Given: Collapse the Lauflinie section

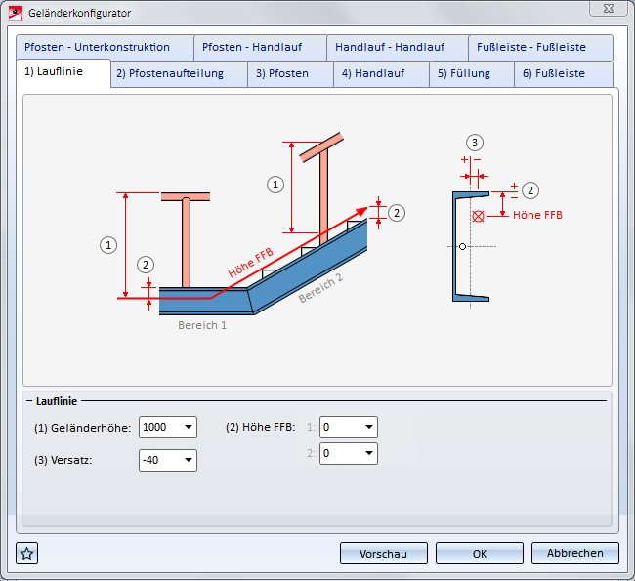Looking at the screenshot, I should [29, 401].
